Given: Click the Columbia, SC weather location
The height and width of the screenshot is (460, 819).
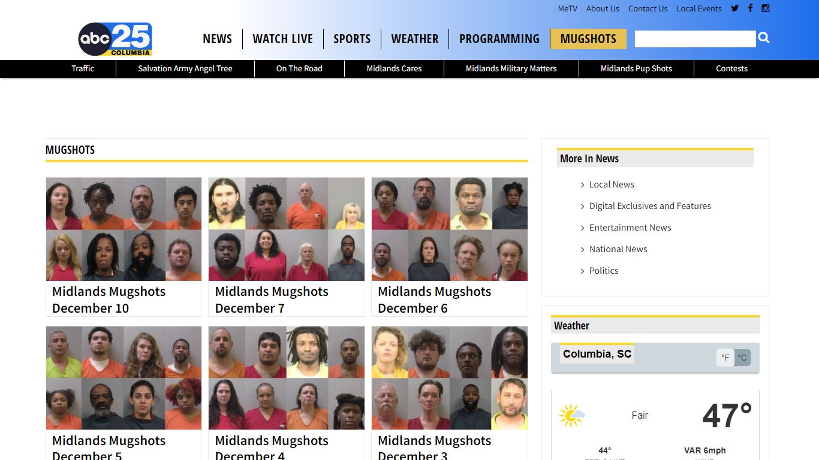Looking at the screenshot, I should tap(597, 353).
